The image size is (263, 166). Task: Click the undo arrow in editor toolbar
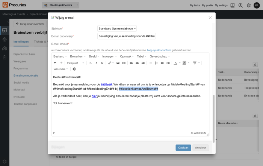55,63
